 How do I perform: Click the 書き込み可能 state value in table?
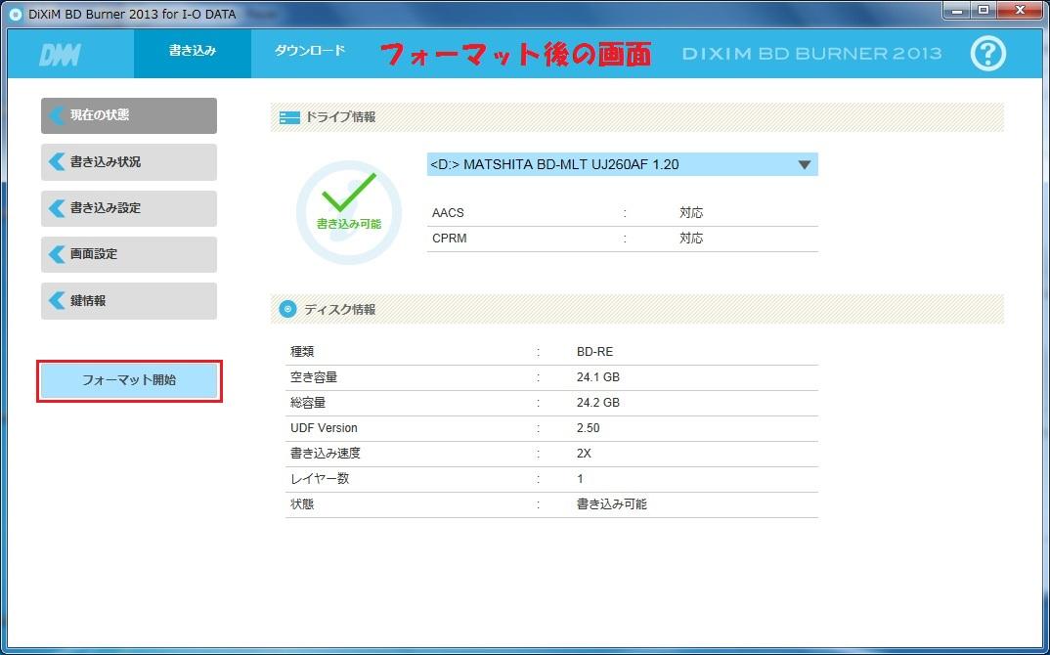611,504
